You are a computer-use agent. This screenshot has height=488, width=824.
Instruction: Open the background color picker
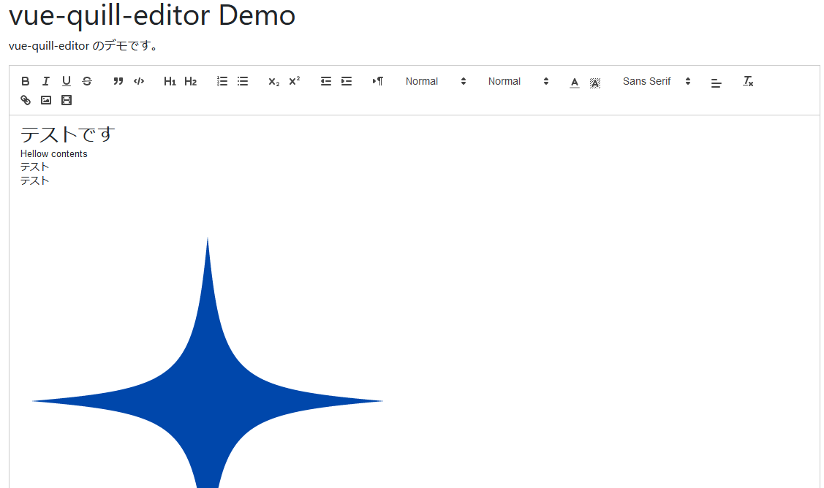pos(595,83)
